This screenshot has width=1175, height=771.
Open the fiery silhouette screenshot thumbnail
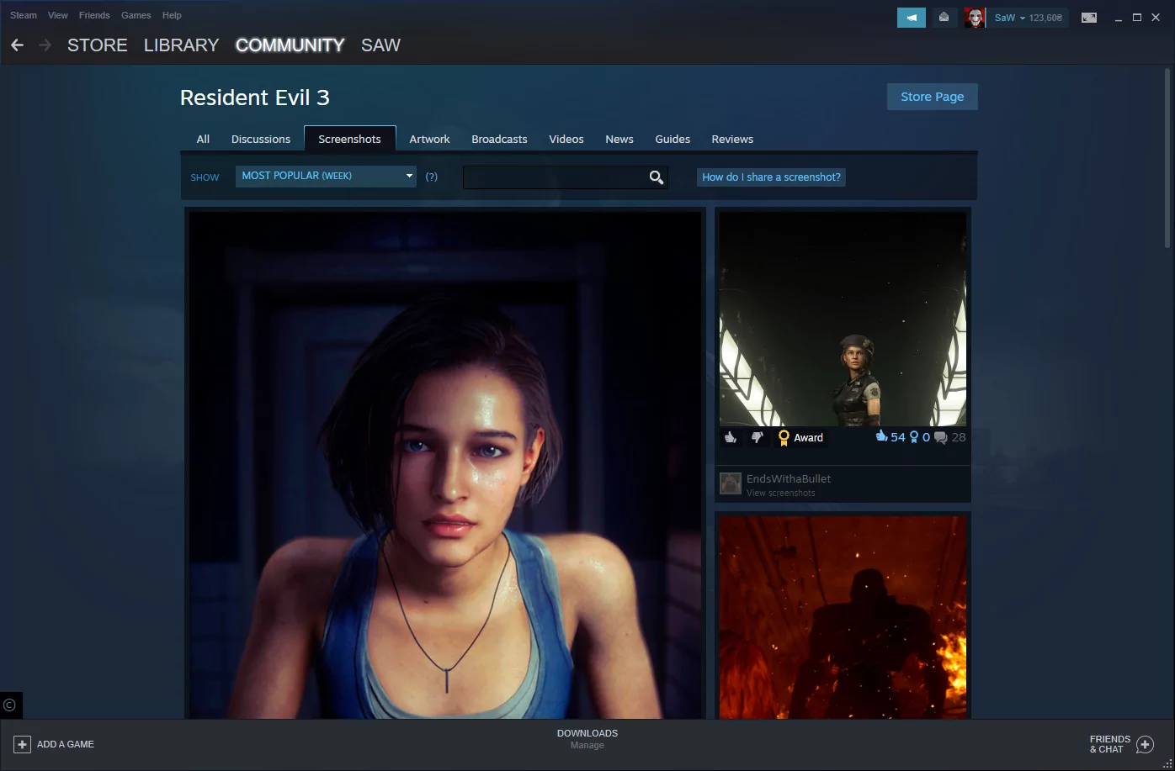pos(843,618)
